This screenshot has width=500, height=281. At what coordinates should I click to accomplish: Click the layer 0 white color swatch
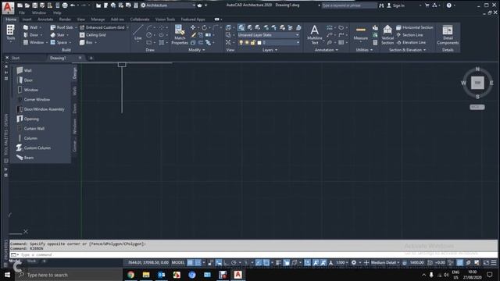pyautogui.click(x=259, y=42)
